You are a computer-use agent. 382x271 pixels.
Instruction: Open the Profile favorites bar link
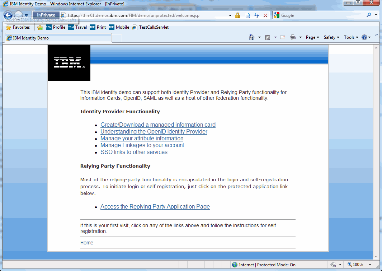pos(56,27)
